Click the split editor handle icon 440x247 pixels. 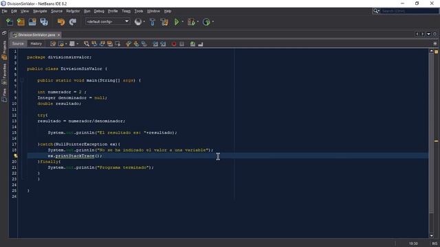point(435,44)
